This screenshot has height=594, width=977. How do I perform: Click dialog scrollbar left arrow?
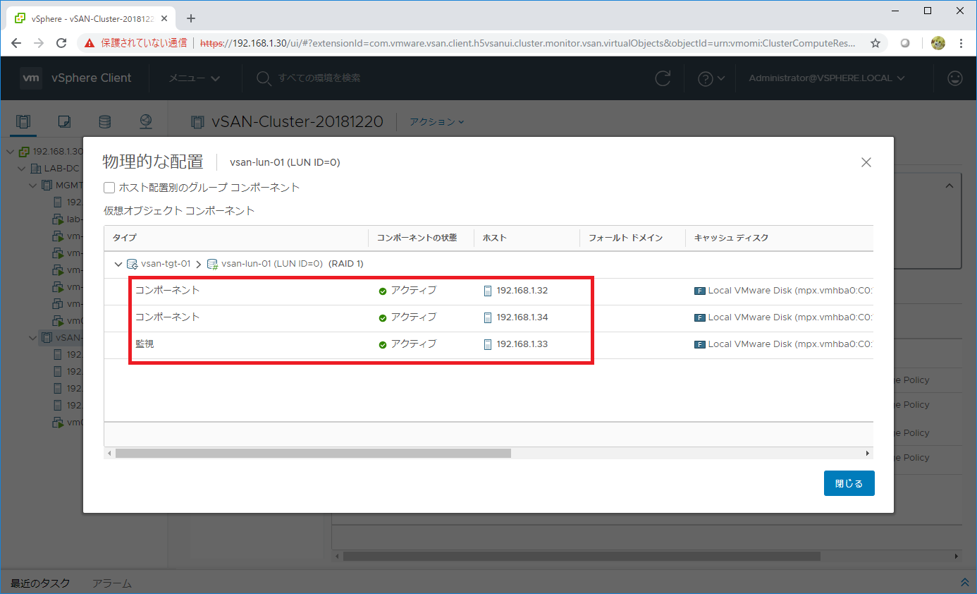(x=109, y=453)
